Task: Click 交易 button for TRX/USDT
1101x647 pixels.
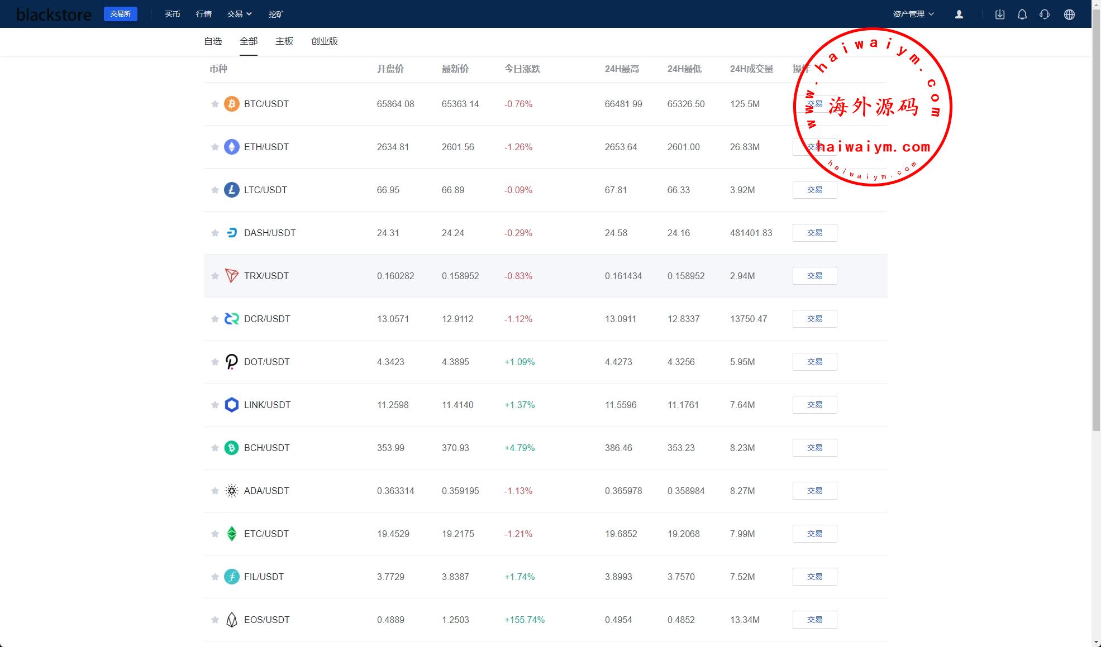Action: [814, 276]
